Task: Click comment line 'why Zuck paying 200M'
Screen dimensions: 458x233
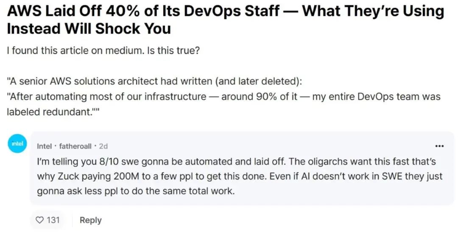Action: [x=240, y=176]
